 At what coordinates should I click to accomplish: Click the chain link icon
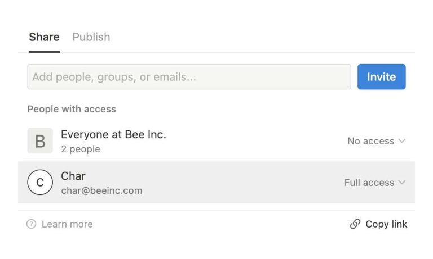(355, 224)
